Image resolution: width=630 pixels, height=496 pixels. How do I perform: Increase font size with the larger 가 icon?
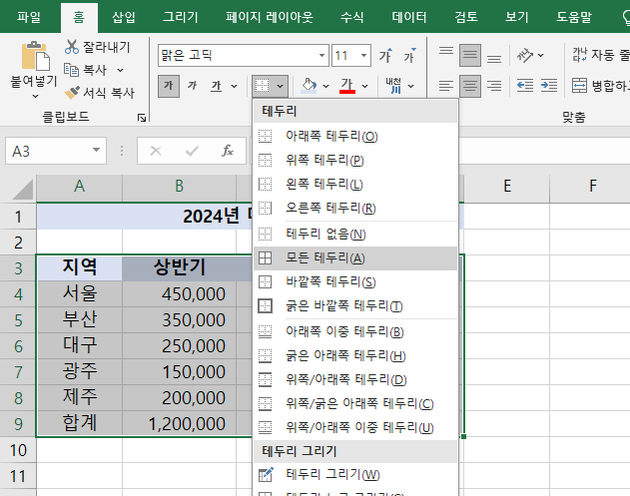tap(385, 56)
